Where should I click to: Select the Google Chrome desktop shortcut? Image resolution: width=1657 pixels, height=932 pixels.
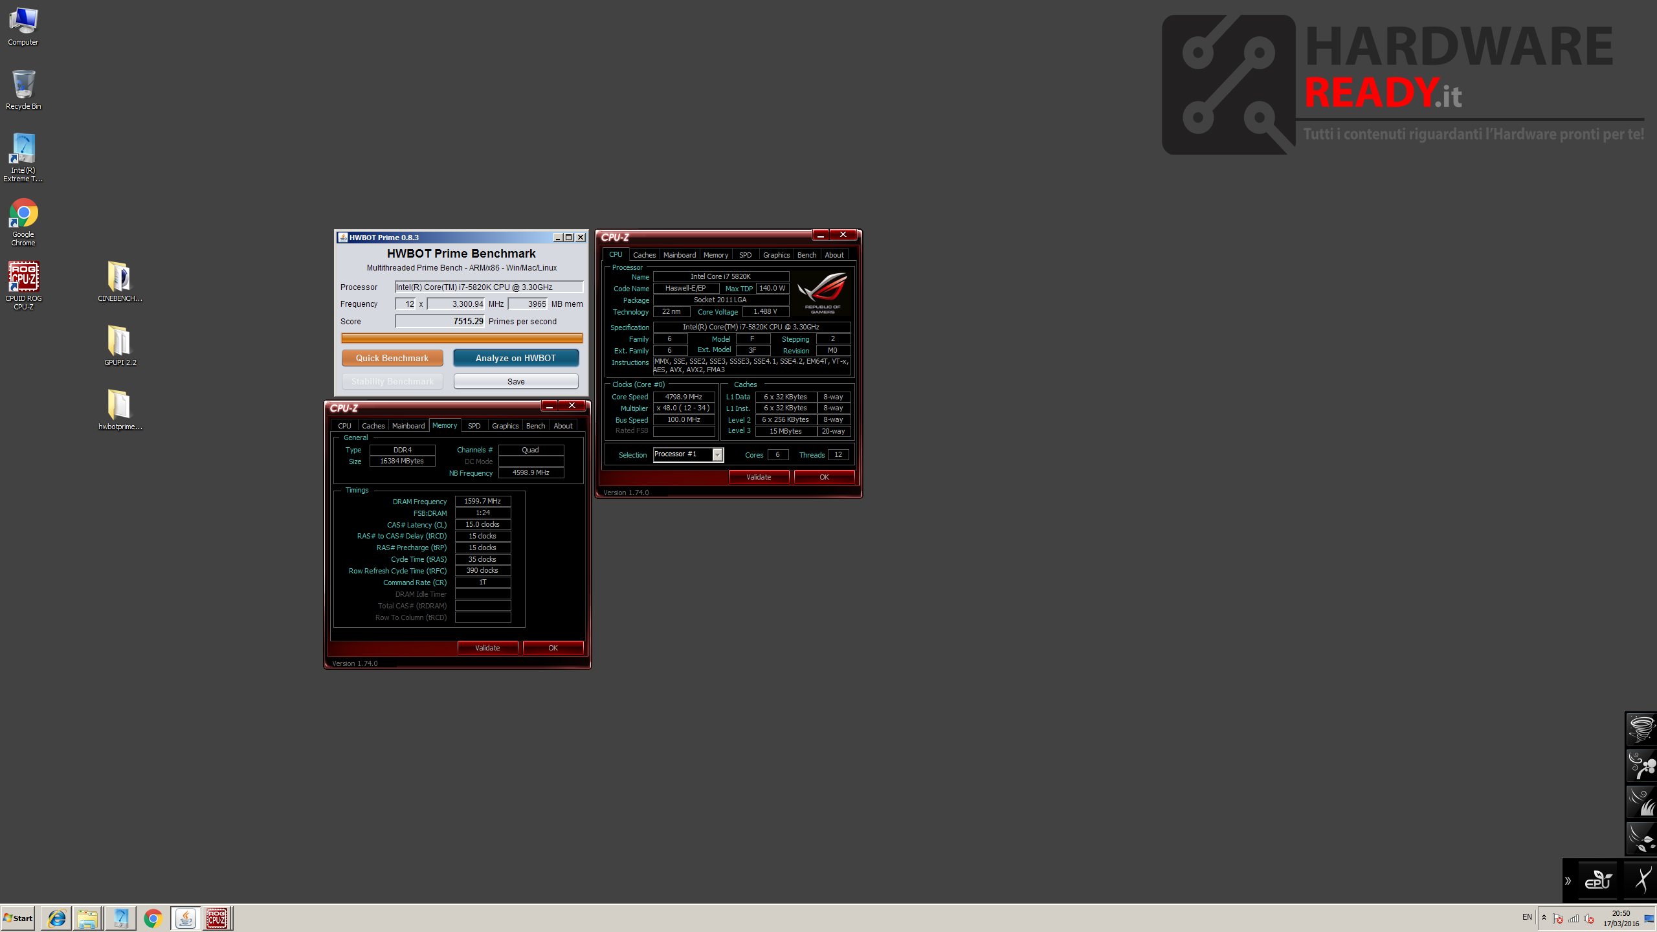click(x=23, y=222)
